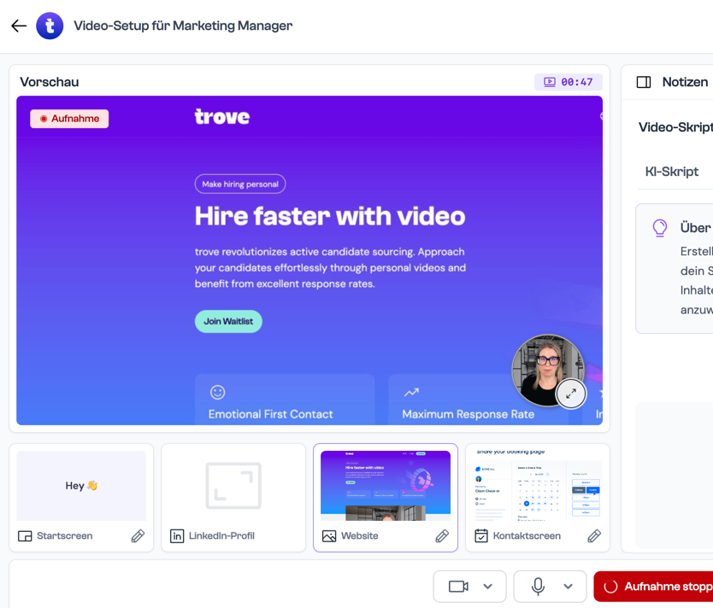
Task: Select the LinkedIn-Profil slide thumbnail
Action: pyautogui.click(x=233, y=485)
